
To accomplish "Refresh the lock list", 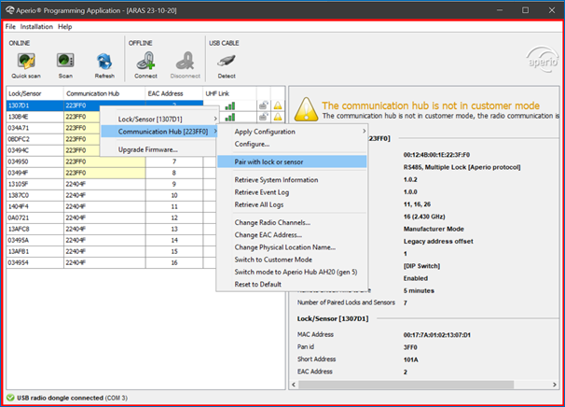I will pos(104,65).
